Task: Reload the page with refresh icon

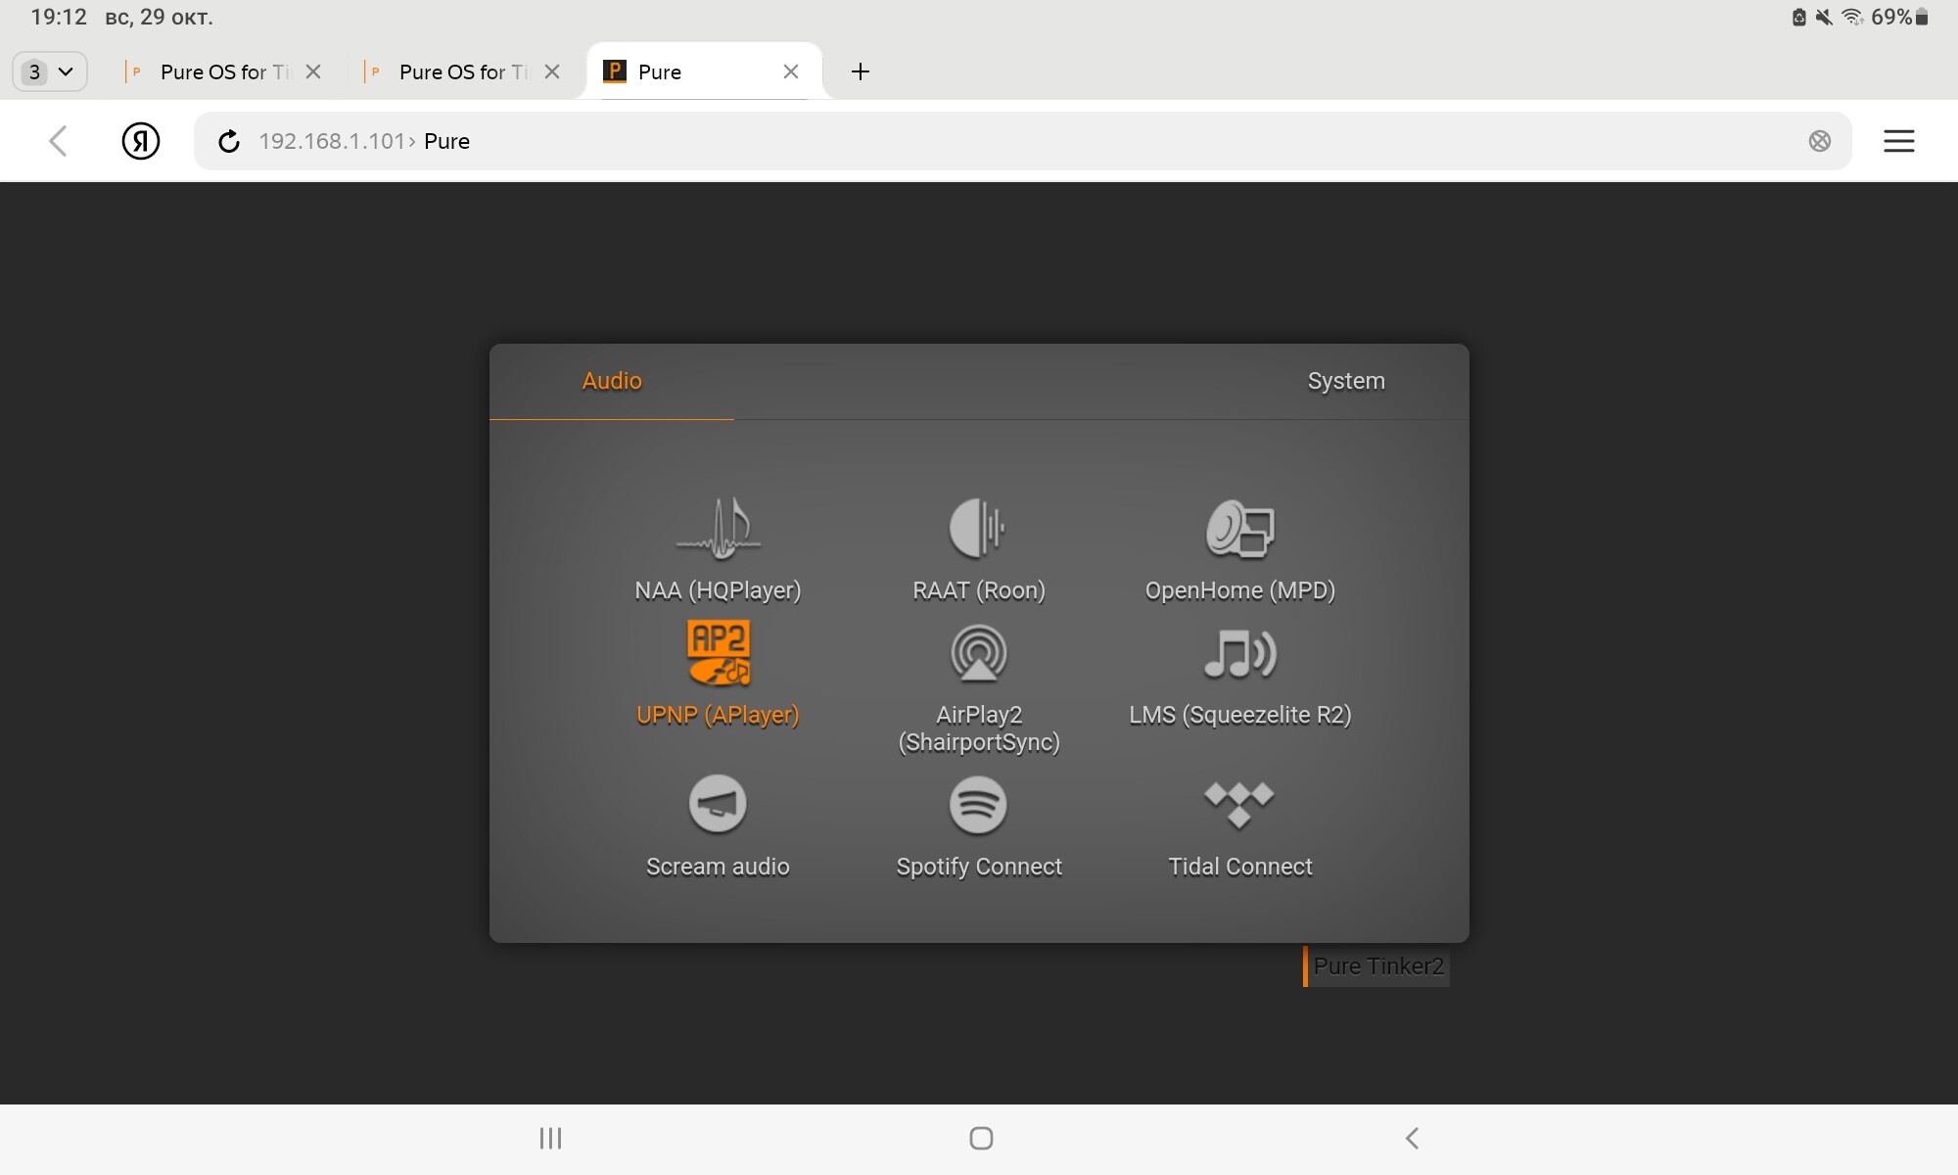Action: tap(228, 141)
